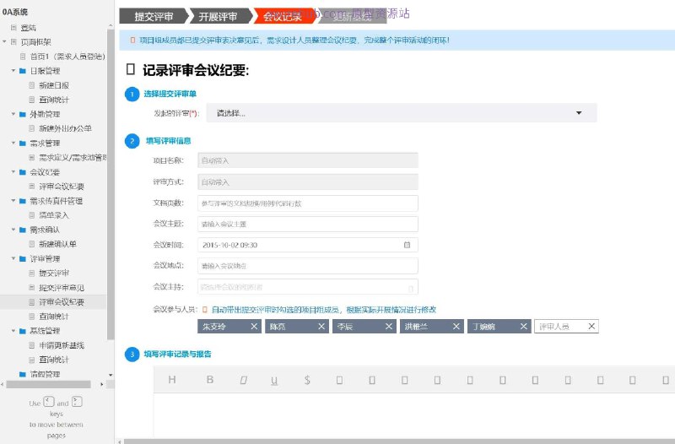Click the 会议地点 input field
The image size is (675, 444).
(x=308, y=266)
